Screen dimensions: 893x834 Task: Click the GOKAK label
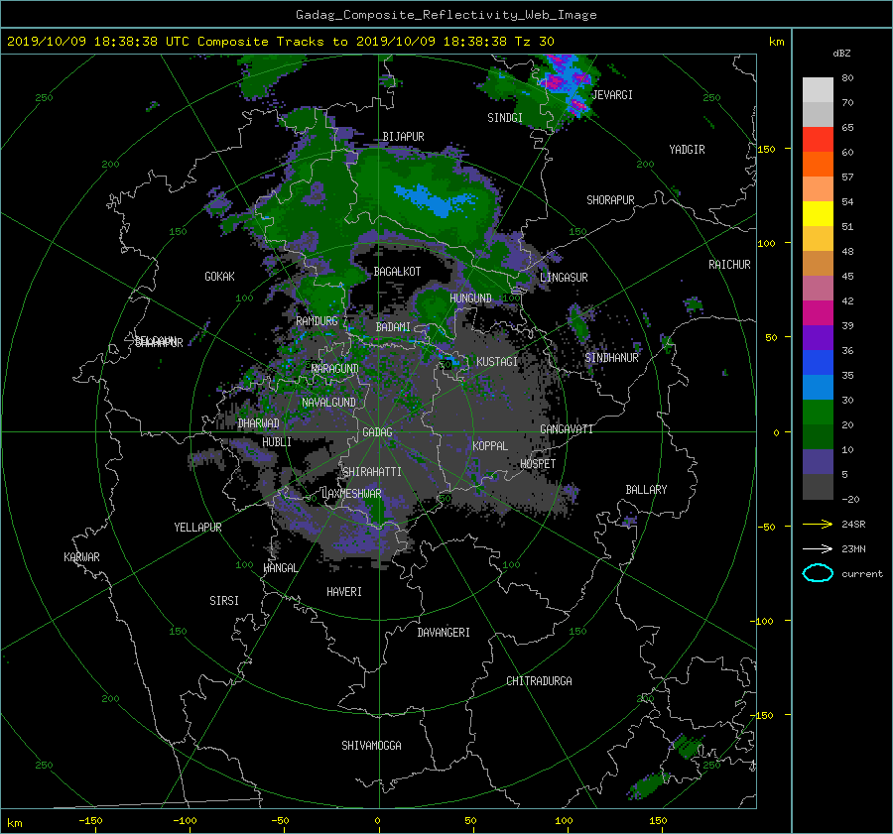219,277
